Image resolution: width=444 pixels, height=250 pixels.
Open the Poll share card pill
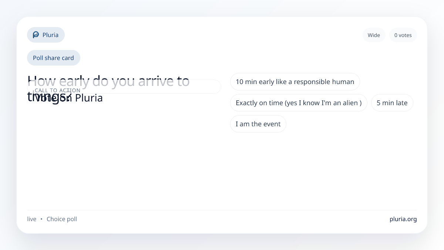53,58
